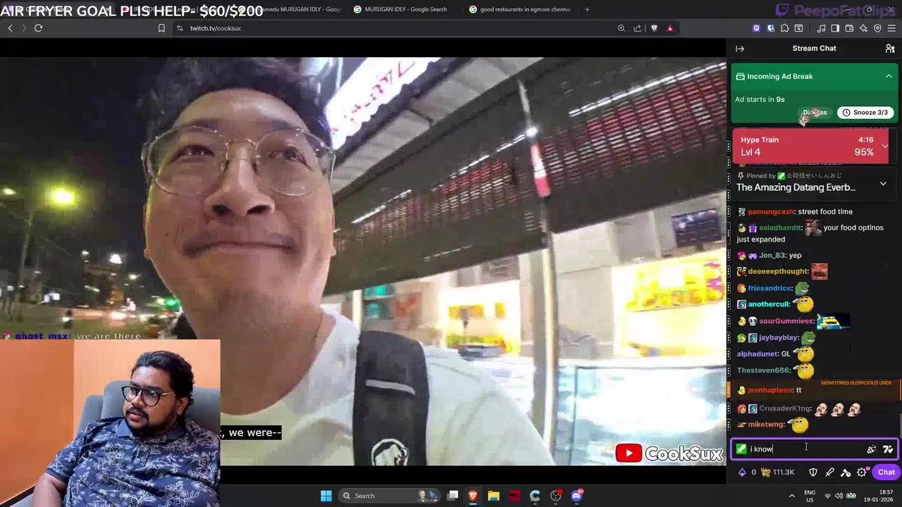Open the Brave VPN shield icon

click(877, 28)
